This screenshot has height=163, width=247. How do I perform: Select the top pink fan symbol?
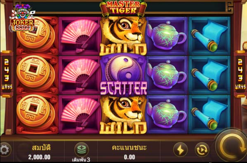click(x=79, y=36)
